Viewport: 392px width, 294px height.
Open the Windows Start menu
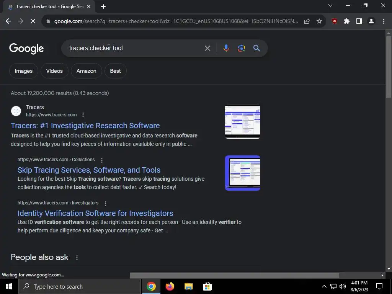pos(9,286)
